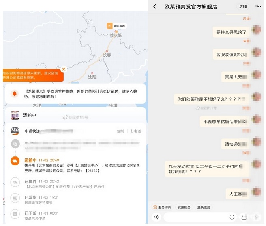Screen dimensions: 266x226
Task: Call the courier via 打电话
Action: tap(135, 131)
